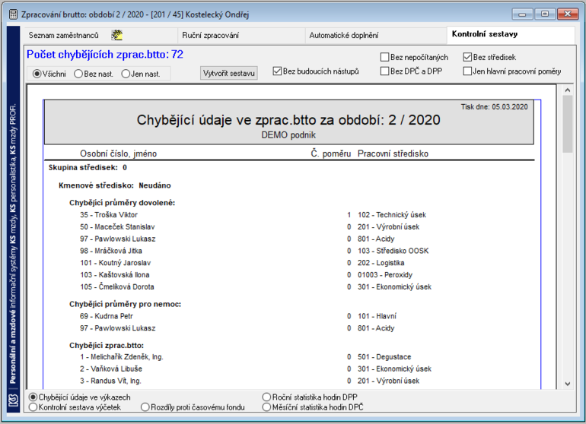Click the Vytvořit sestavu button
The height and width of the screenshot is (424, 586).
tap(229, 73)
